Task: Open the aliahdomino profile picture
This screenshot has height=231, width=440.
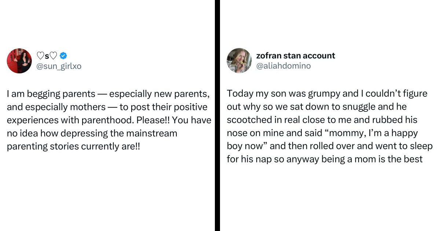Action: pyautogui.click(x=239, y=60)
